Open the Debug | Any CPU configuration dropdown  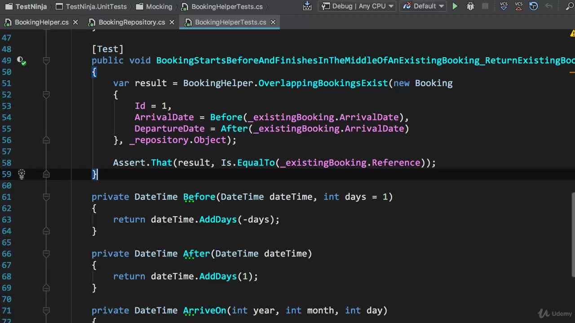tap(357, 6)
